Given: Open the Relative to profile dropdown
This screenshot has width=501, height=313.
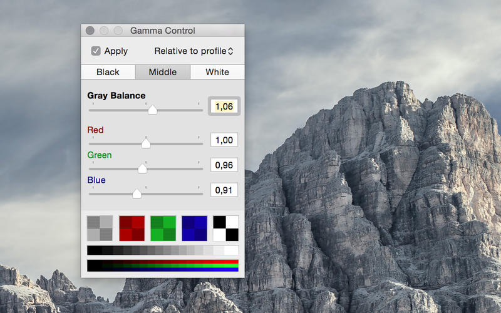Looking at the screenshot, I should [194, 51].
